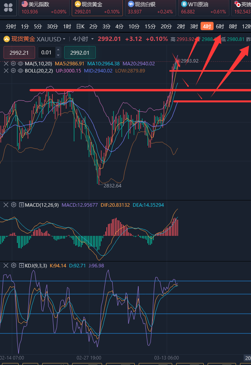Open settings for the MA(5,10,20) indicator
The image size is (251, 365).
[13, 63]
